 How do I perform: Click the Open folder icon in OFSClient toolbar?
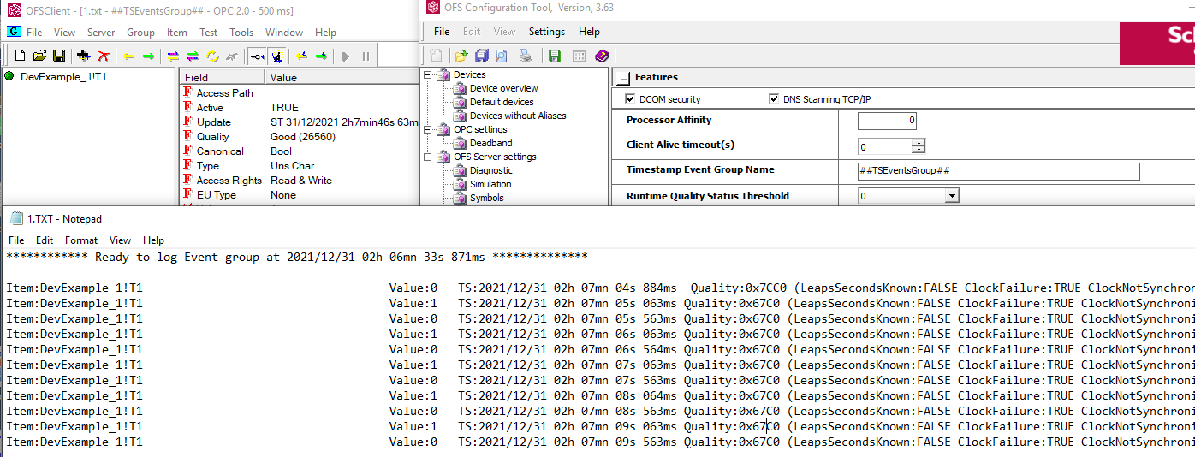click(x=39, y=56)
